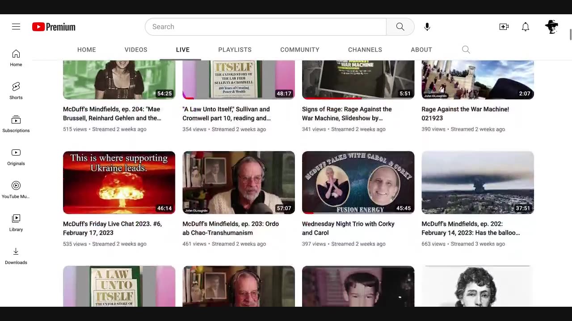The width and height of the screenshot is (572, 321).
Task: Open Wednesday Night Trio with Corky title
Action: (348, 228)
